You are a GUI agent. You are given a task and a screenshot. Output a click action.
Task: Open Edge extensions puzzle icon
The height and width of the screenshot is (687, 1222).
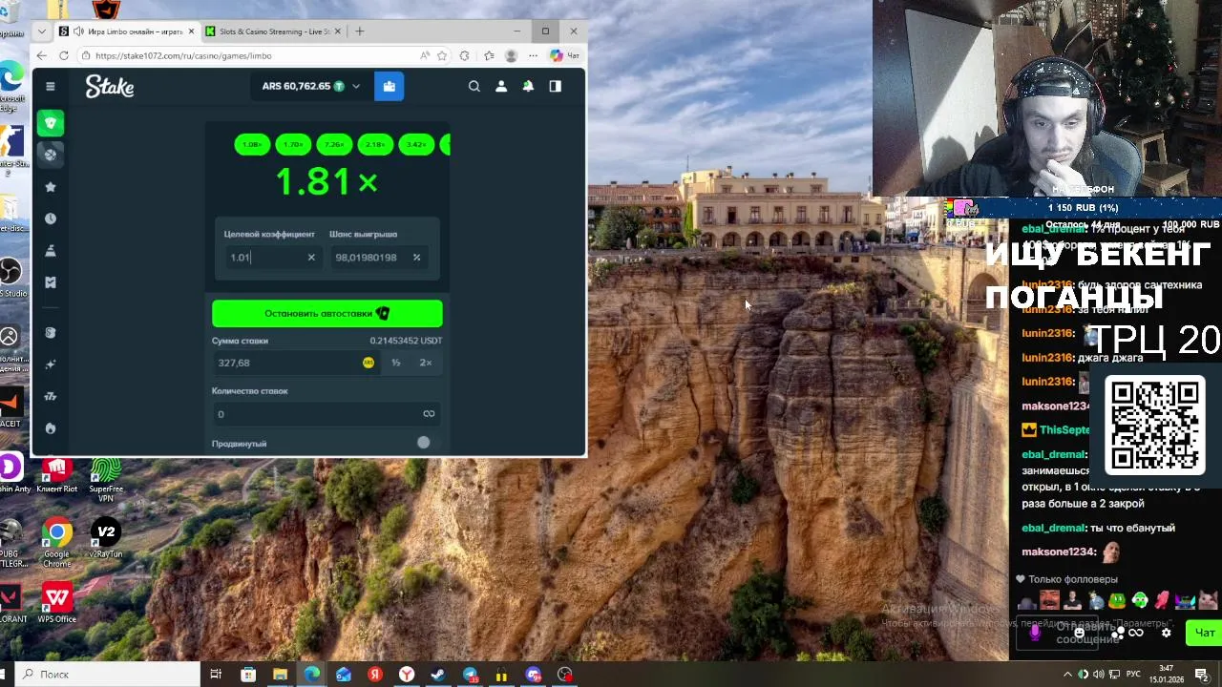click(465, 55)
